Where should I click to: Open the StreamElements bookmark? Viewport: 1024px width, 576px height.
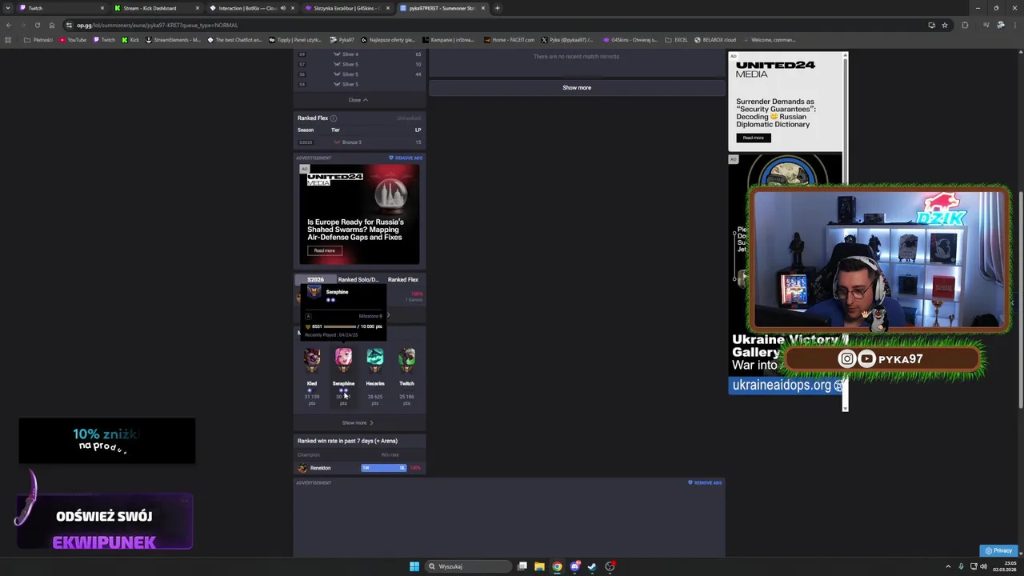click(173, 40)
